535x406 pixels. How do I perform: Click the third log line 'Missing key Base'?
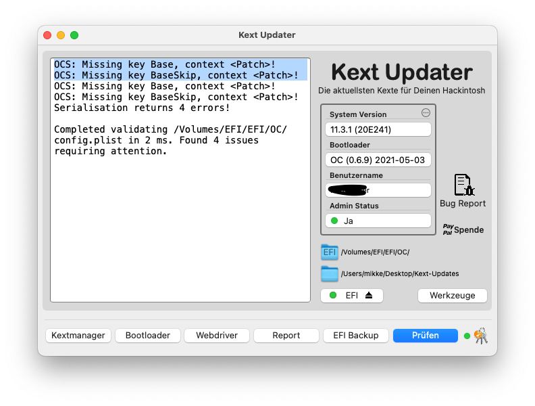coord(165,86)
